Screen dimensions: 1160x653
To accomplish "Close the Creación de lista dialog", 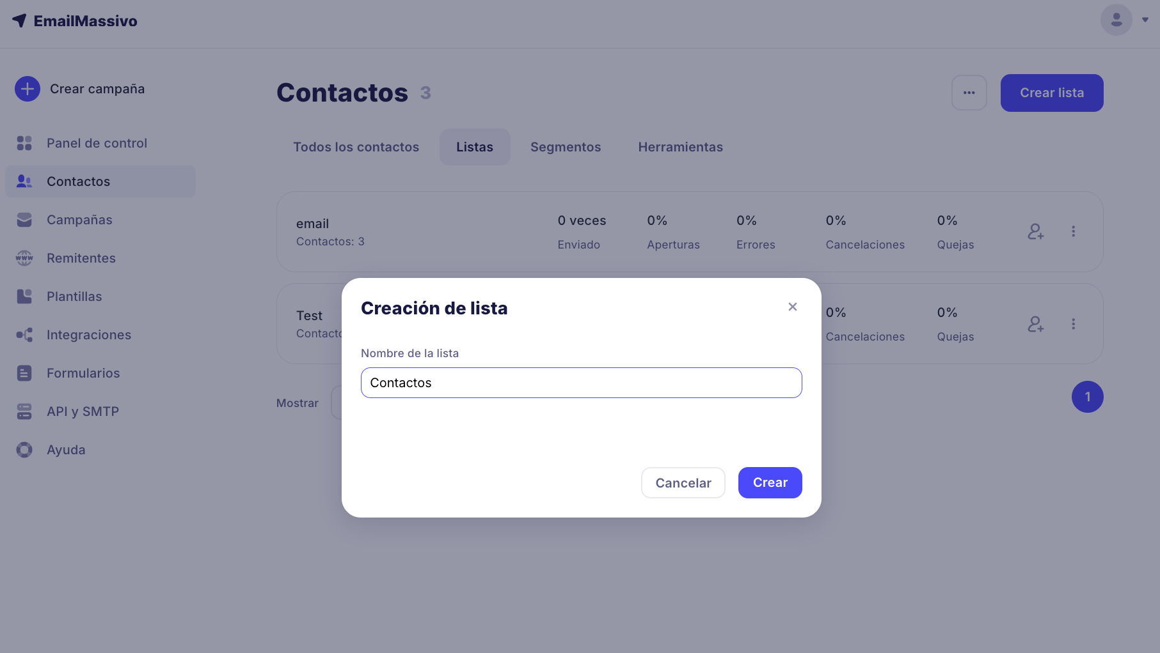I will (x=793, y=307).
